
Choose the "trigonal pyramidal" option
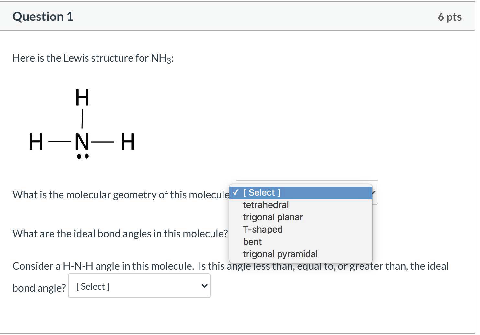tap(280, 254)
